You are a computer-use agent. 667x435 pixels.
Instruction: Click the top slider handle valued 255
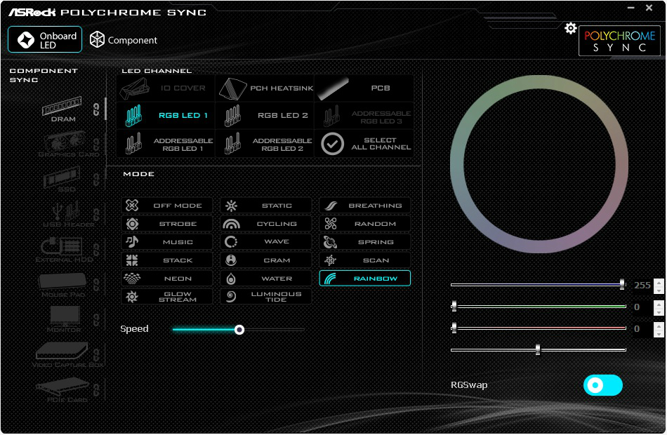click(x=622, y=284)
